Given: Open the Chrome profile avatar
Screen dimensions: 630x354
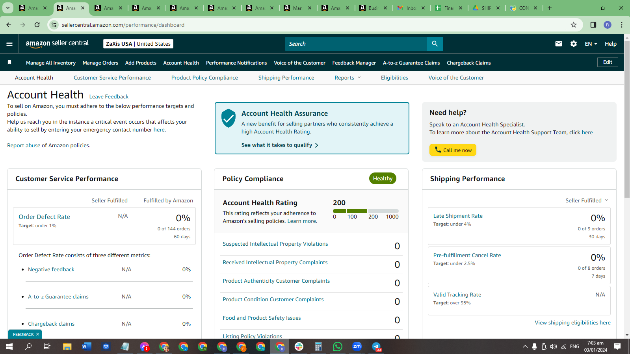Looking at the screenshot, I should (x=608, y=25).
